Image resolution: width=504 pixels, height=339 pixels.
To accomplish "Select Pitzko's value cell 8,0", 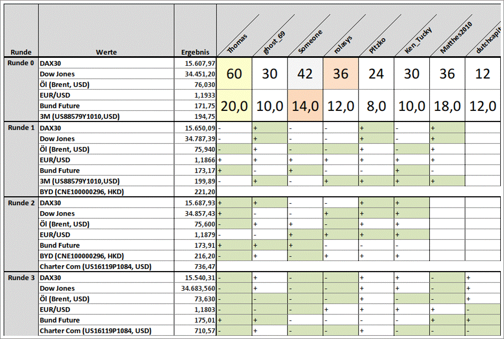I will click(x=376, y=106).
